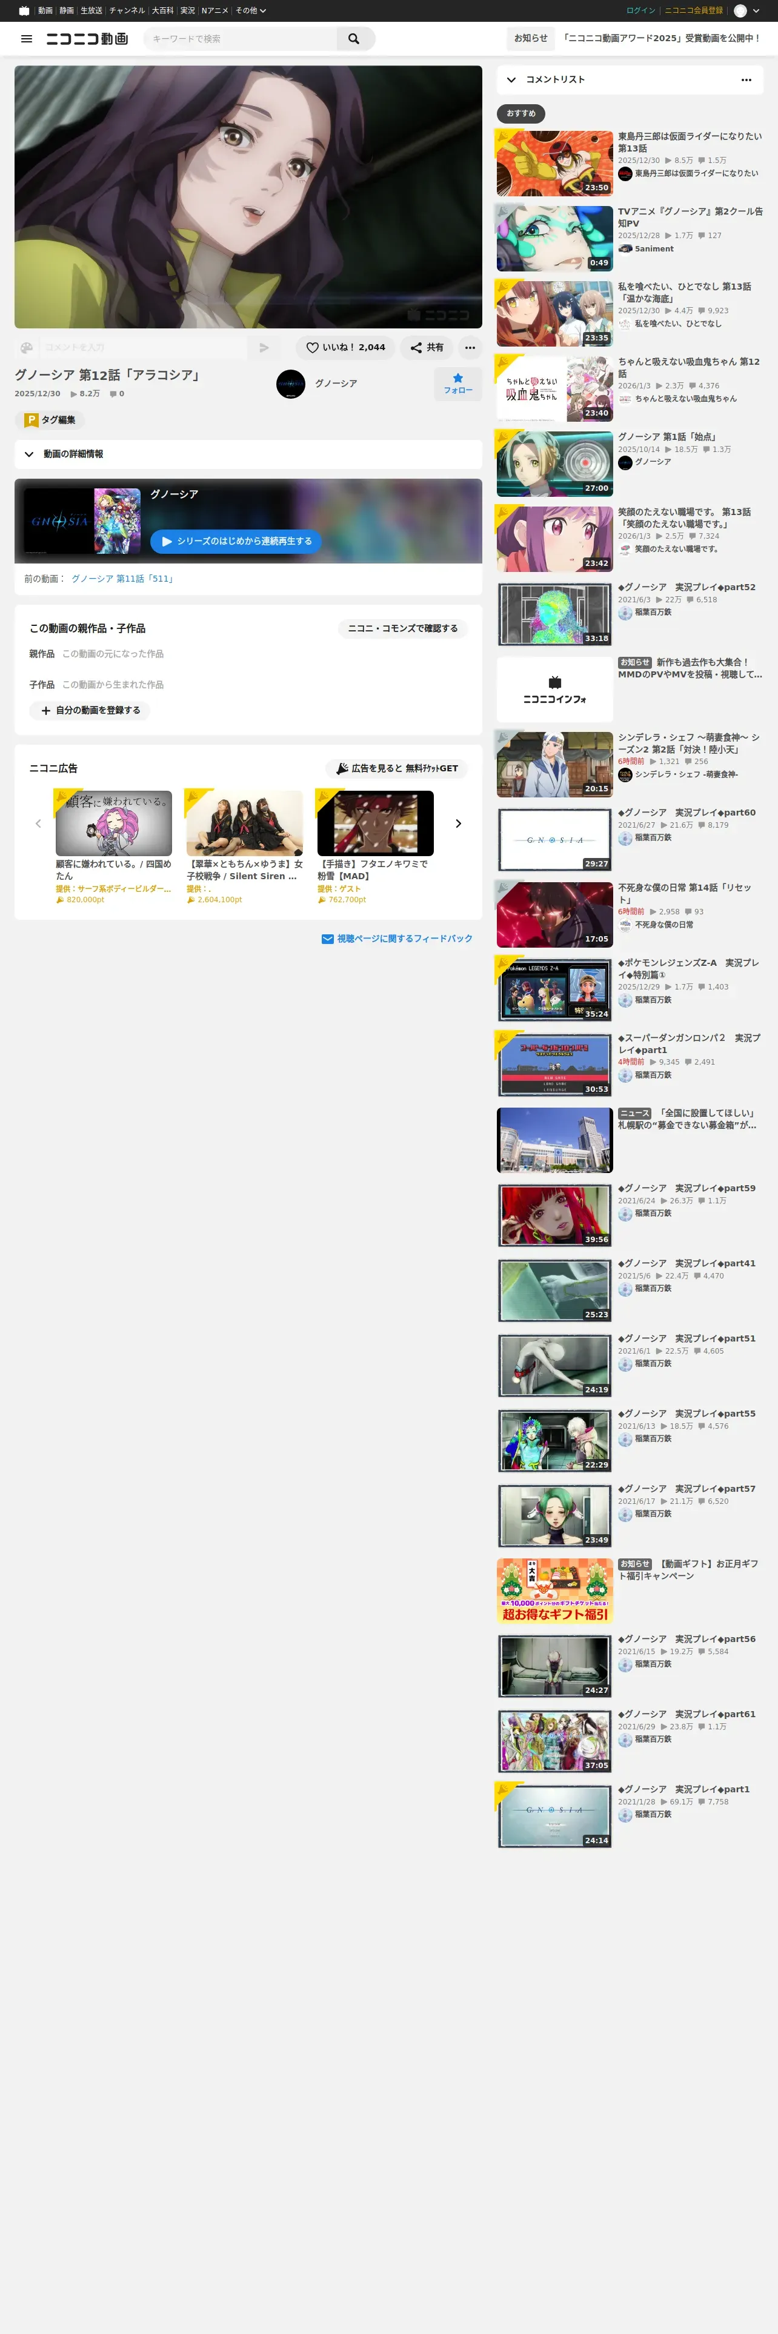The image size is (778, 2334).
Task: Click 不死身な僕の日常 channel icon
Action: pyautogui.click(x=625, y=925)
